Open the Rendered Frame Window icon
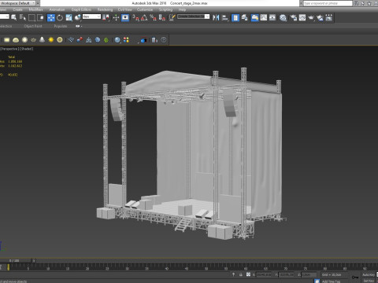The height and width of the screenshot is (283, 378). click(302, 17)
